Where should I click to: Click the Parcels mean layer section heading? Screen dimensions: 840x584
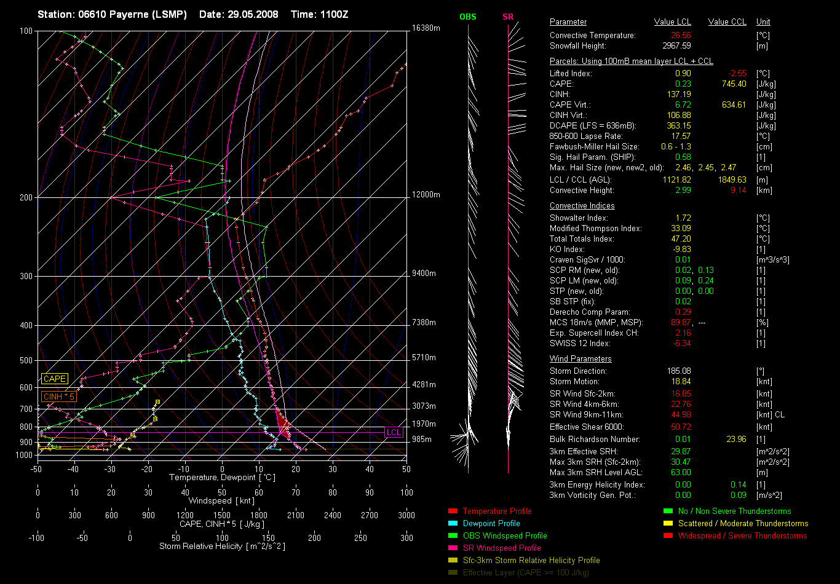(631, 61)
